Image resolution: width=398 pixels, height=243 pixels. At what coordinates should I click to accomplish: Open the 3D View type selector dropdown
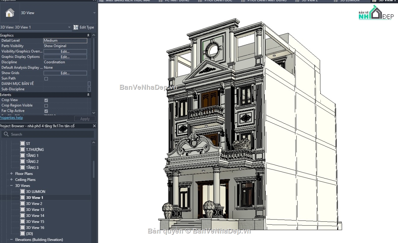pyautogui.click(x=95, y=13)
